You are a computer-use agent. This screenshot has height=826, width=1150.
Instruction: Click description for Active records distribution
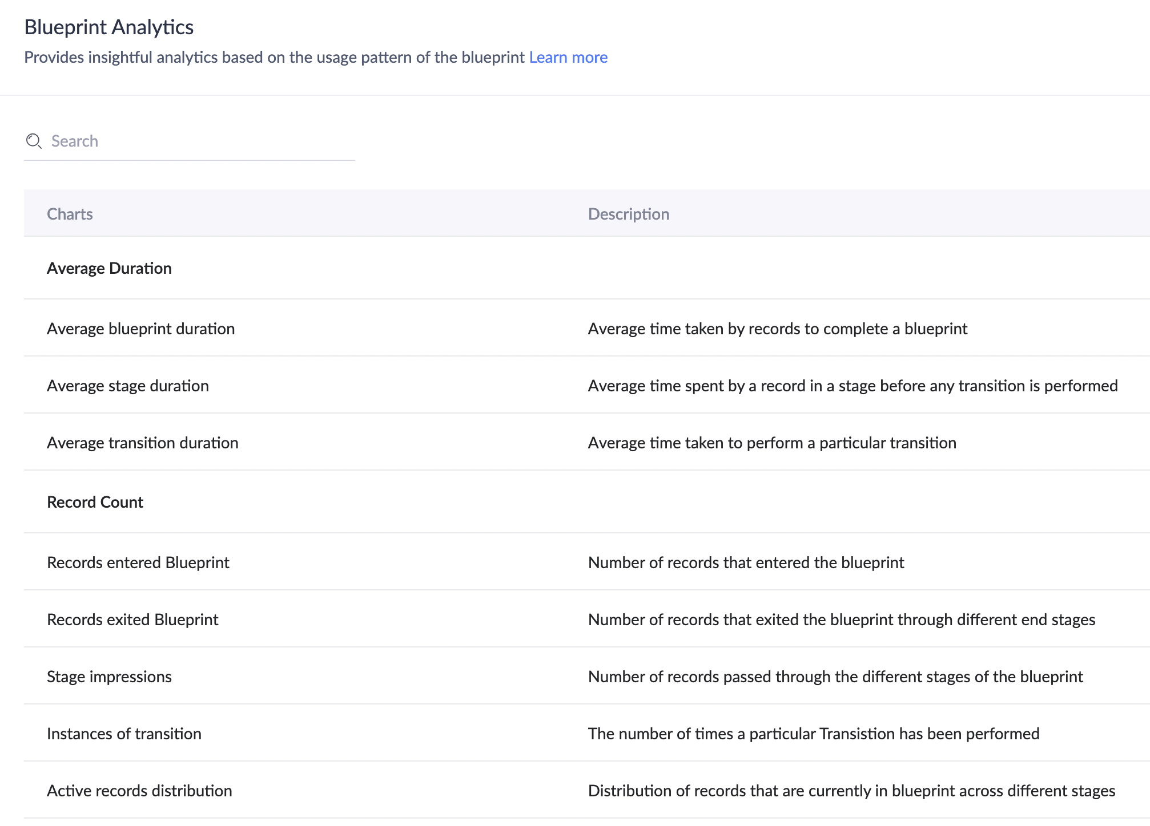tap(851, 791)
